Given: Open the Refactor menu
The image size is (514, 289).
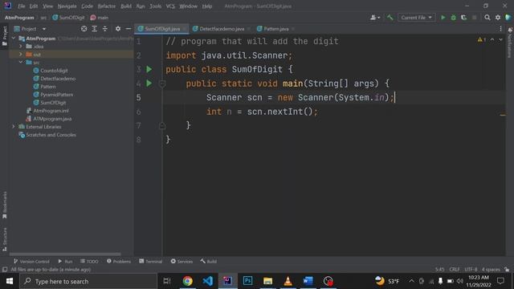Looking at the screenshot, I should 107,6.
